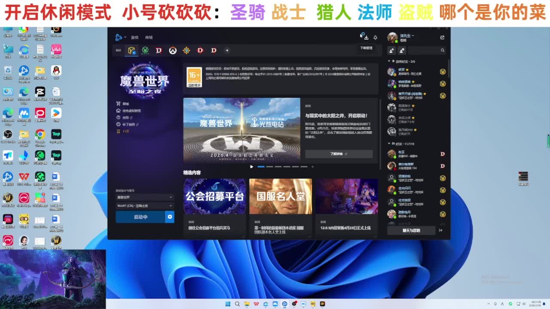Open the 聊天与群组 button

[x=411, y=230]
